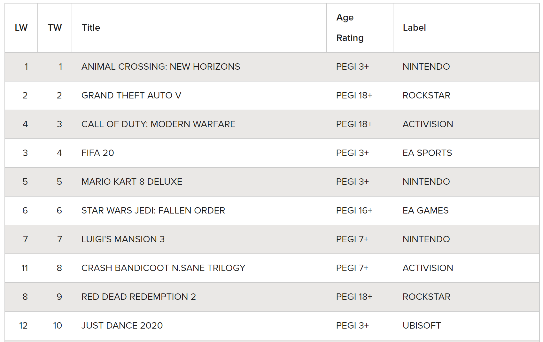543x342 pixels.
Task: Select Mario Kart 8 Deluxe title
Action: [132, 182]
